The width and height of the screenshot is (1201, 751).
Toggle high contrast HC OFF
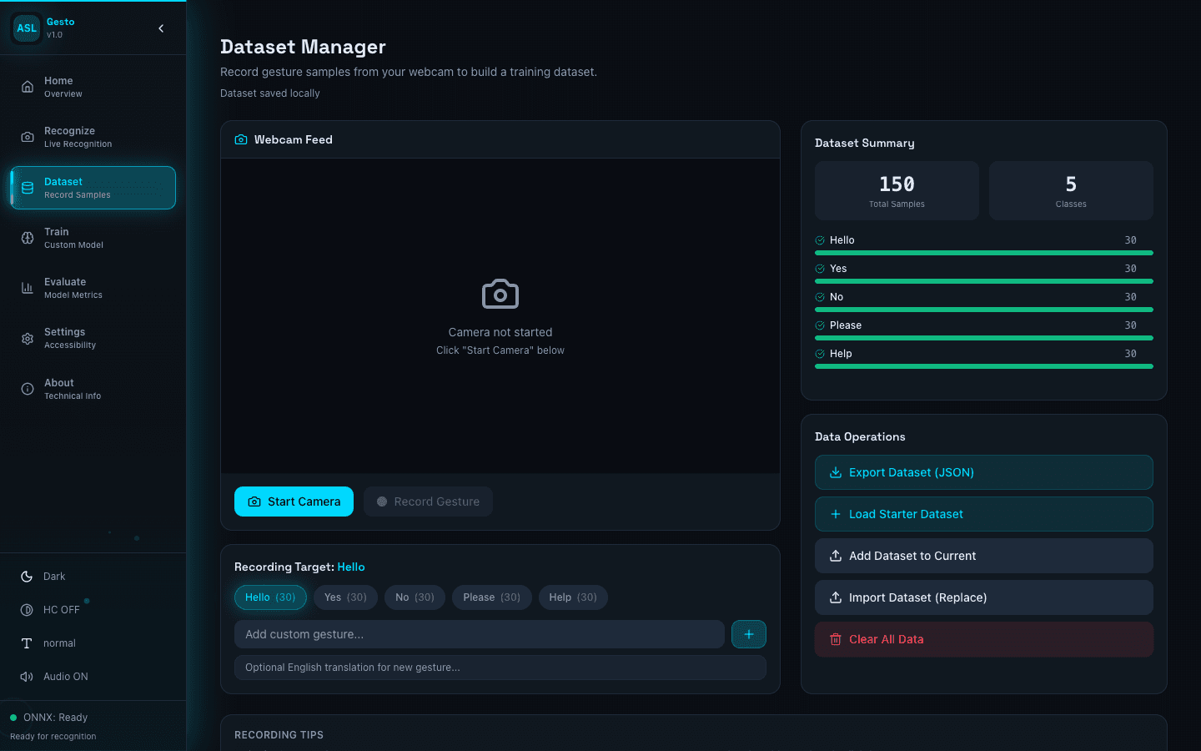93,610
